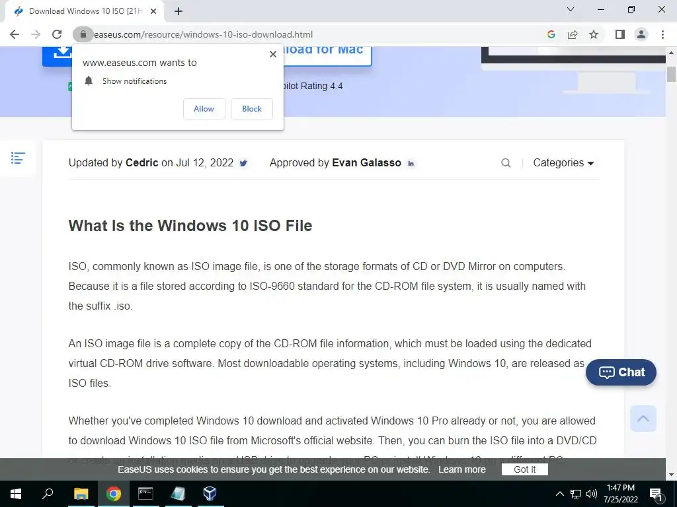Select the Download Windows 10 ISO tab
Viewport: 677px width, 507px height.
[84, 11]
